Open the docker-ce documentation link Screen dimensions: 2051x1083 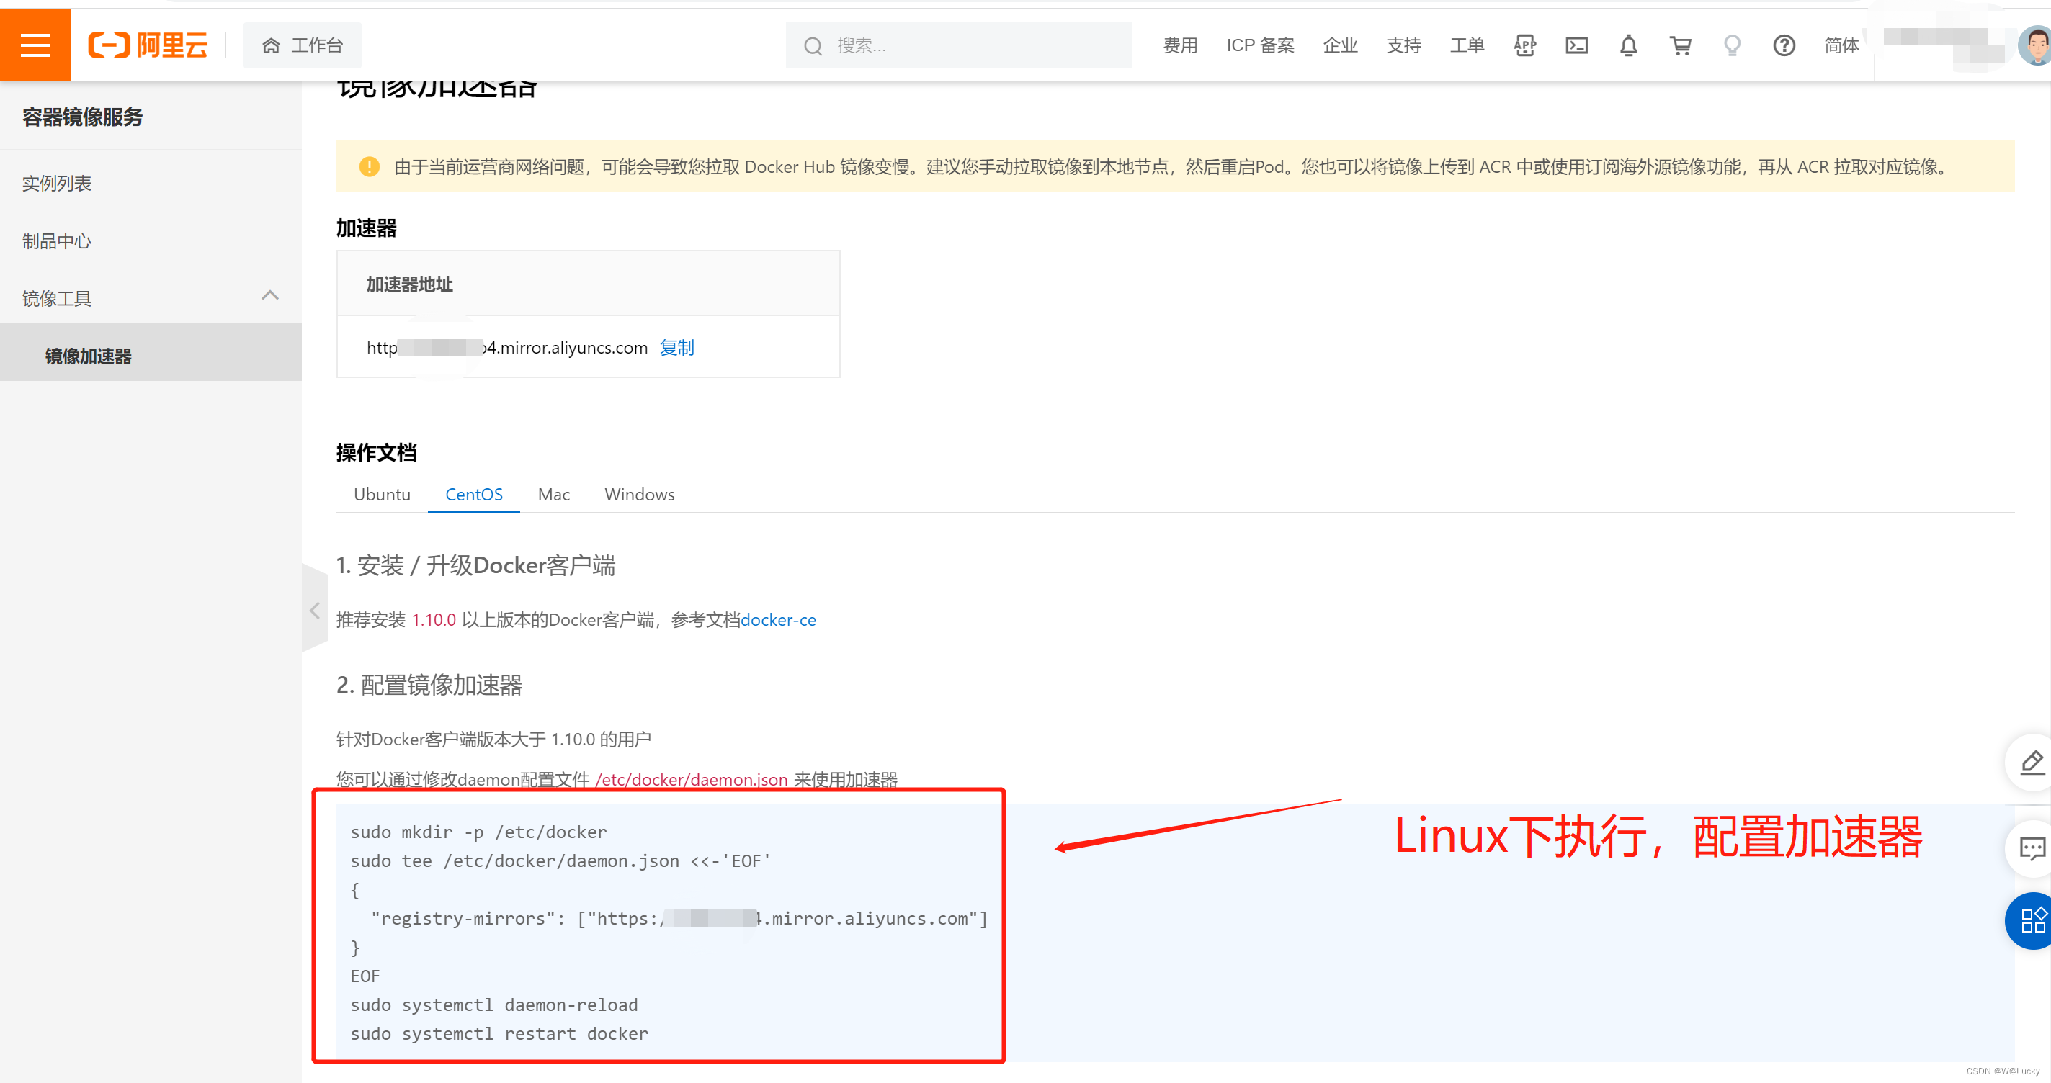point(778,620)
